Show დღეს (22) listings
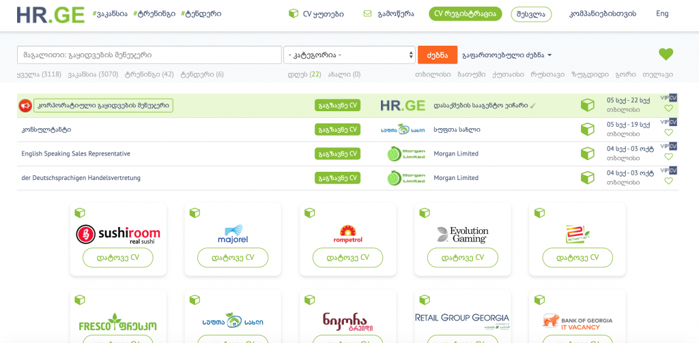Image resolution: width=699 pixels, height=343 pixels. [x=304, y=74]
